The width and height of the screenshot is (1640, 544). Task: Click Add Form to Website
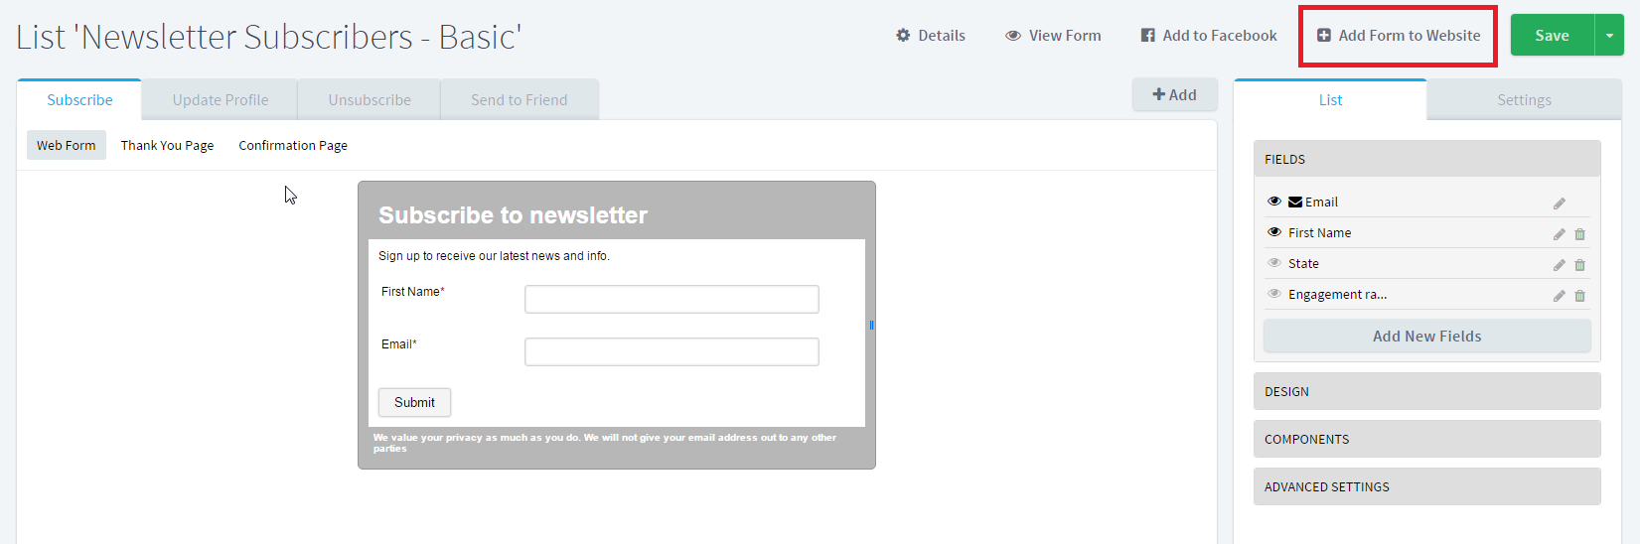point(1399,35)
